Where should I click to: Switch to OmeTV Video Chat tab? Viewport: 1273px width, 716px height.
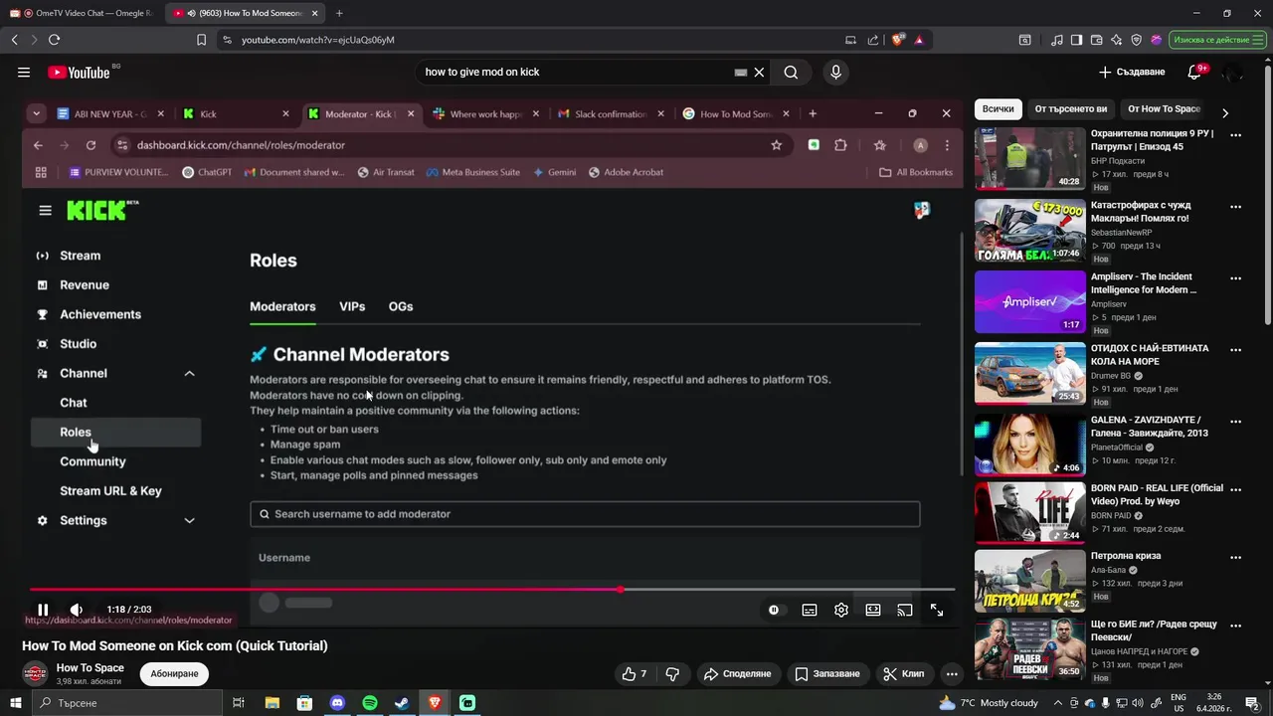click(85, 13)
